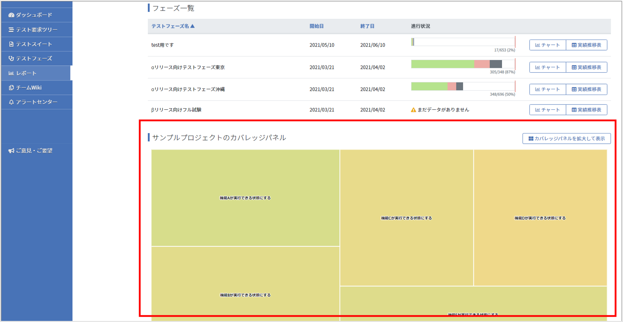Select βリリース向けフル試験 phase name
This screenshot has height=322, width=623.
pyautogui.click(x=176, y=110)
